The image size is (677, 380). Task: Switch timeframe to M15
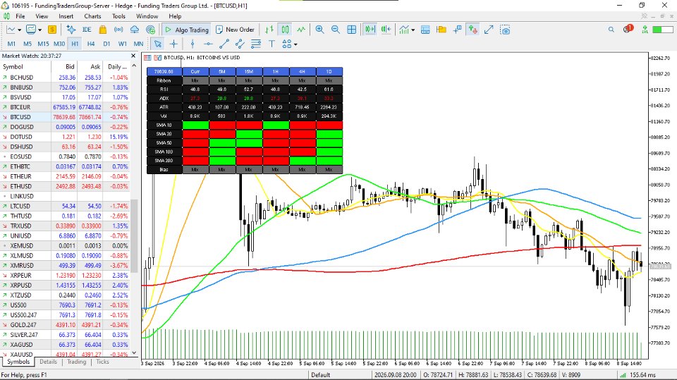tap(43, 44)
